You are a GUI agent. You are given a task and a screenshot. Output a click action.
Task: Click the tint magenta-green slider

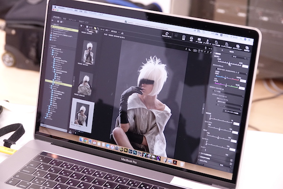[x=226, y=86]
